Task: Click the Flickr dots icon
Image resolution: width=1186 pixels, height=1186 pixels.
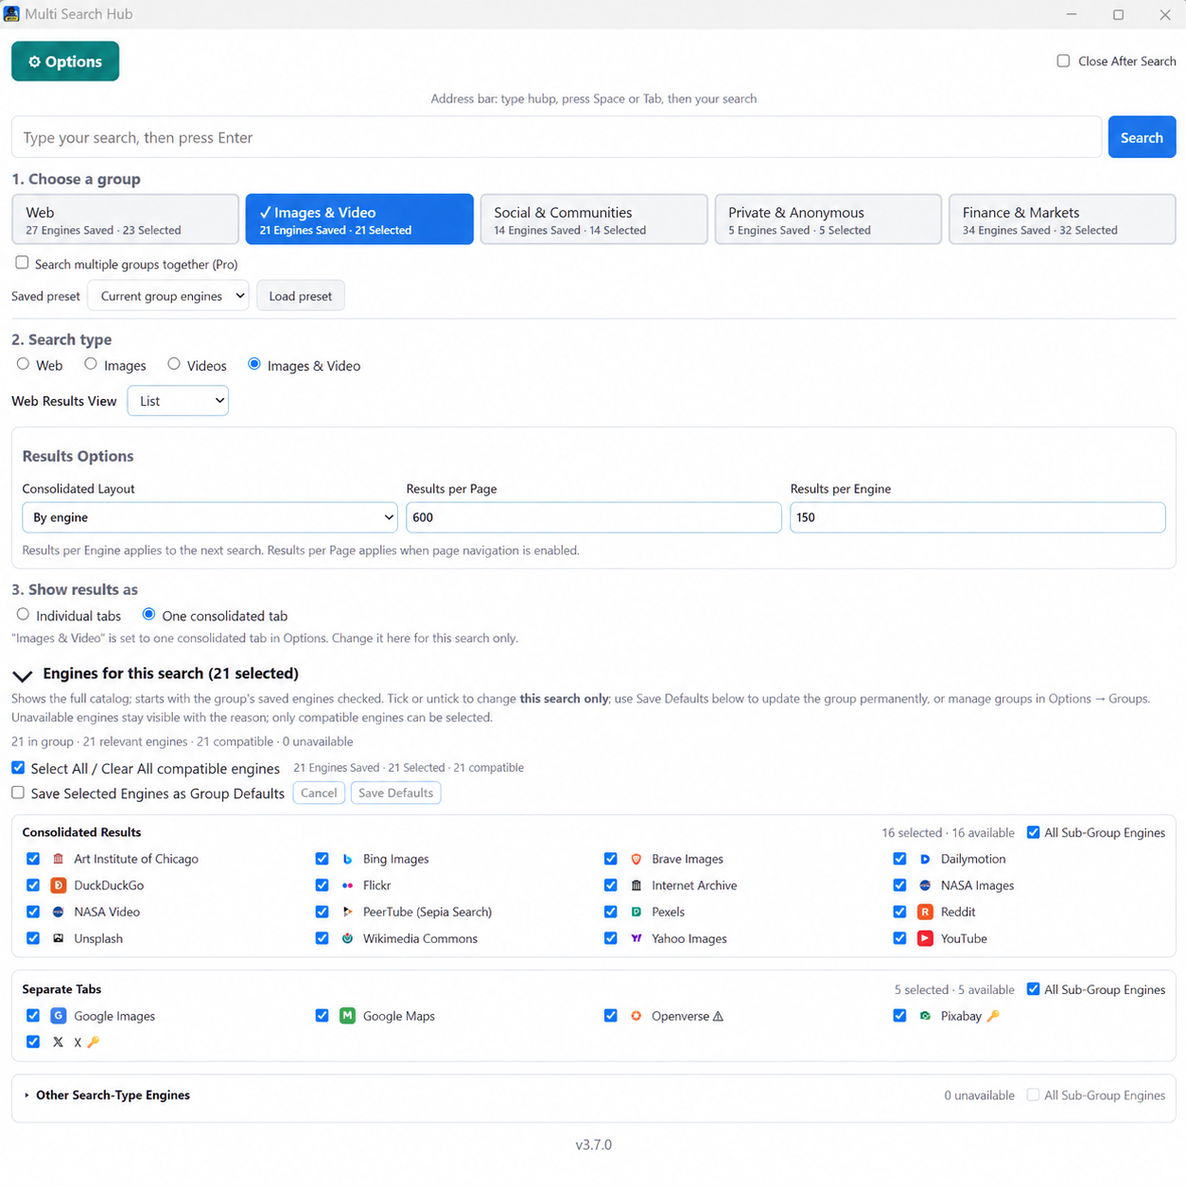Action: coord(347,885)
